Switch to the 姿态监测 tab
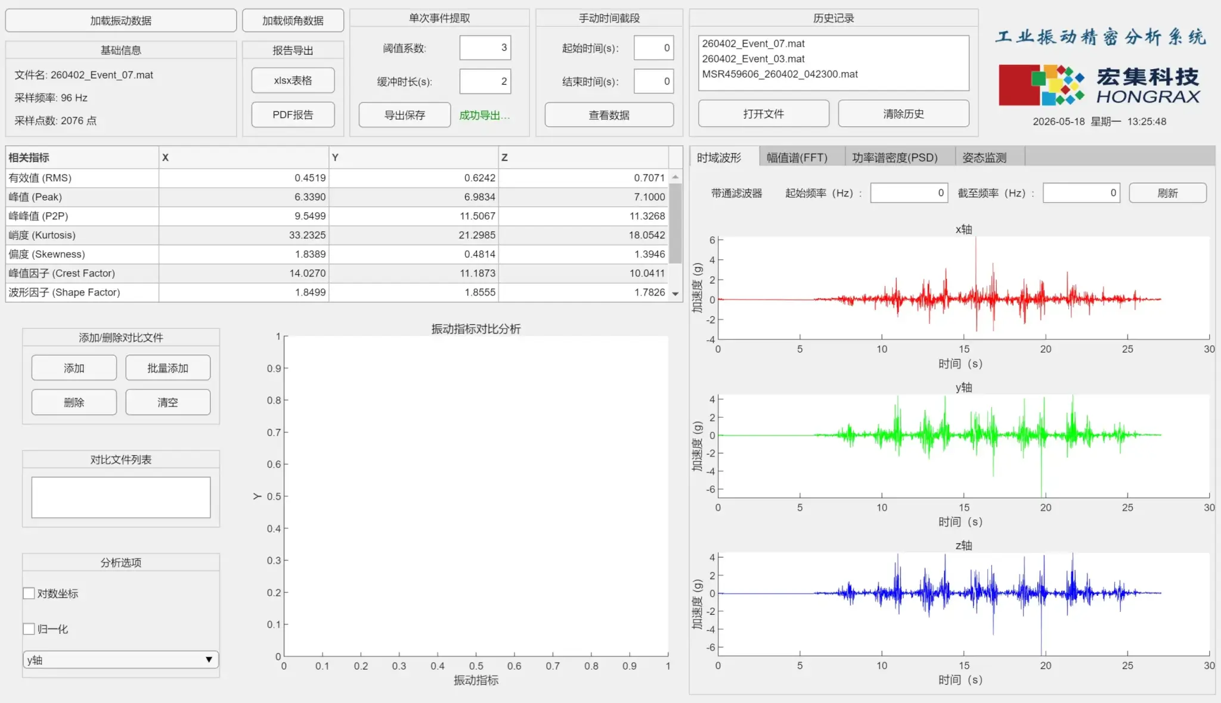 [989, 157]
